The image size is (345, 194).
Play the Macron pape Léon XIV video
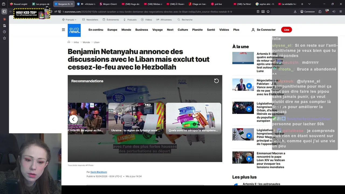pos(249,159)
